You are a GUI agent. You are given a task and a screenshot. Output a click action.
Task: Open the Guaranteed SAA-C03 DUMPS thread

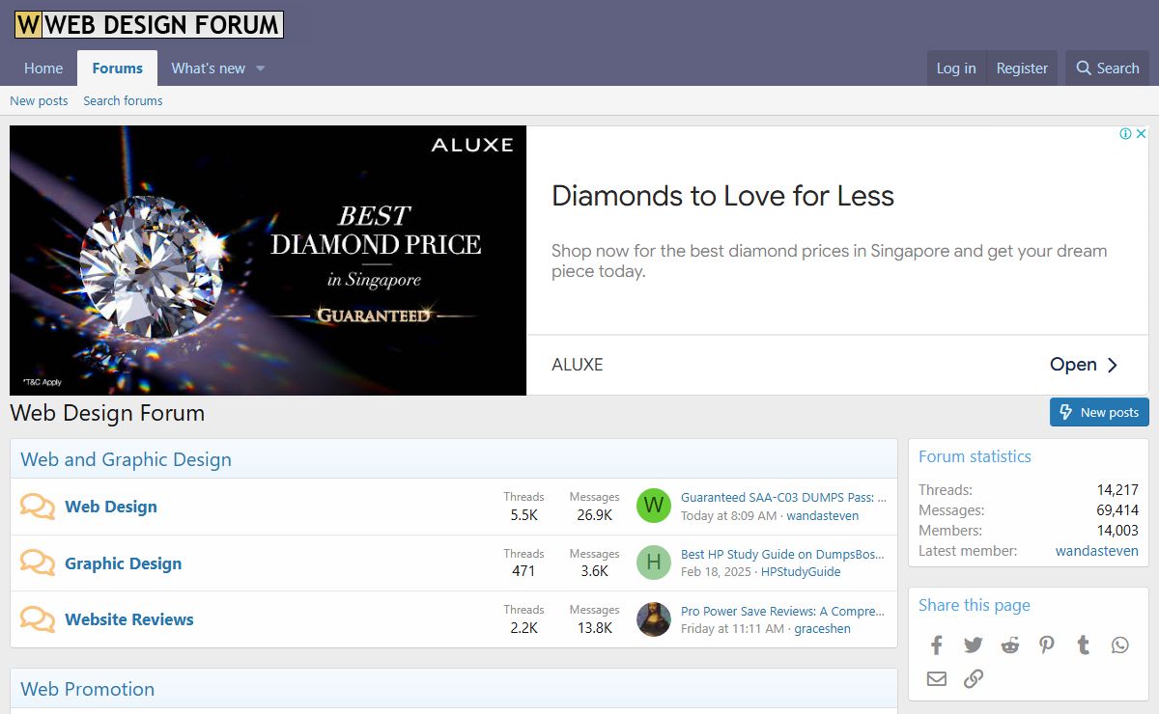pyautogui.click(x=783, y=497)
